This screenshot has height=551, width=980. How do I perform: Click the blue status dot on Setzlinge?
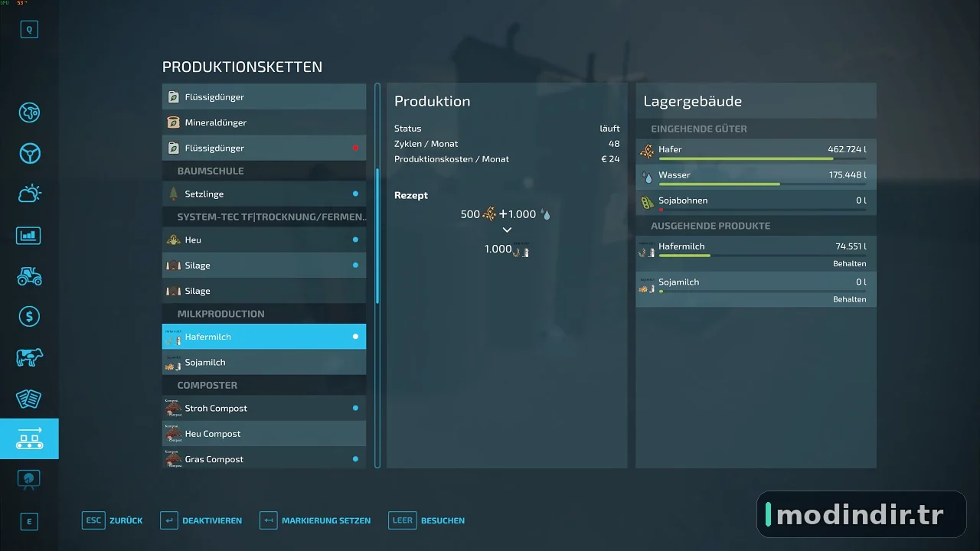355,194
